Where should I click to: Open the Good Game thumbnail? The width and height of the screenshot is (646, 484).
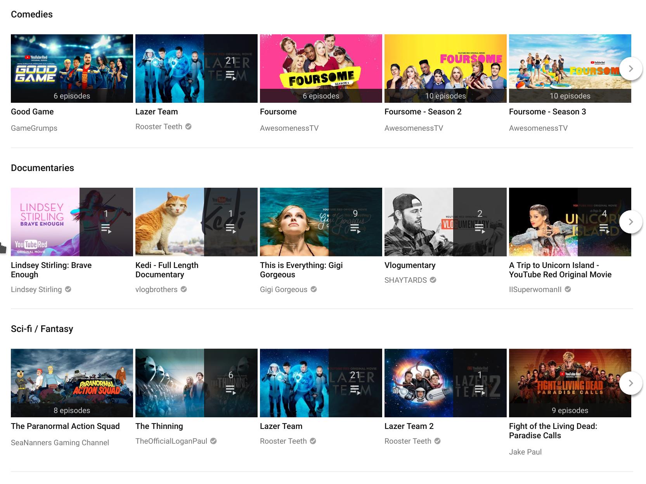(72, 69)
